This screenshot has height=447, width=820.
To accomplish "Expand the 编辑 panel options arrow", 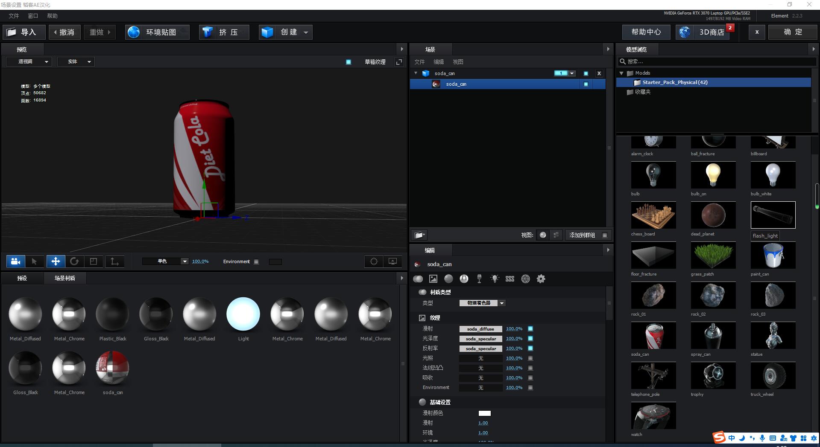I will 608,250.
